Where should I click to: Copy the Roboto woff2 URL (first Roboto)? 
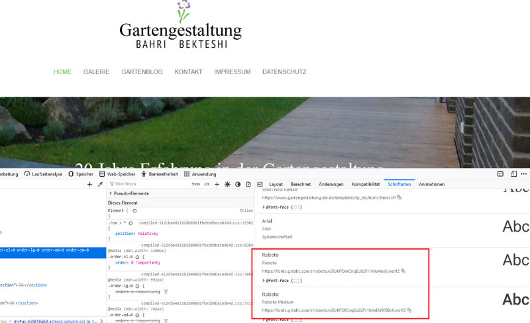pyautogui.click(x=403, y=271)
